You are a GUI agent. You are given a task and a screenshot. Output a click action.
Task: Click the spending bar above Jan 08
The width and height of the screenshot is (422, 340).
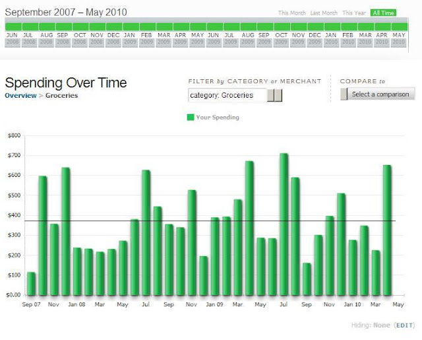pyautogui.click(x=77, y=271)
